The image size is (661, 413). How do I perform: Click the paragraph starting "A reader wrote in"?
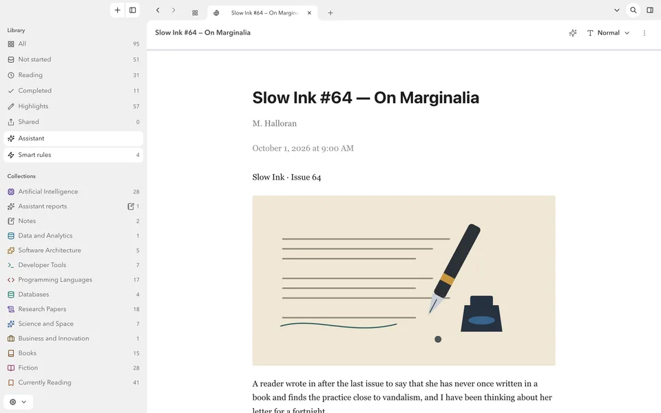(402, 397)
